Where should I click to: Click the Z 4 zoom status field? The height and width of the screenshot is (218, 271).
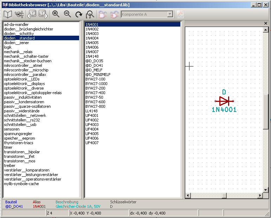[57, 213]
